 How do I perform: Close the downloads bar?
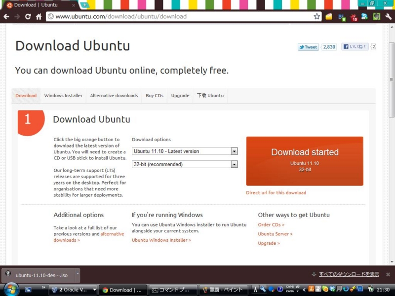point(388,274)
